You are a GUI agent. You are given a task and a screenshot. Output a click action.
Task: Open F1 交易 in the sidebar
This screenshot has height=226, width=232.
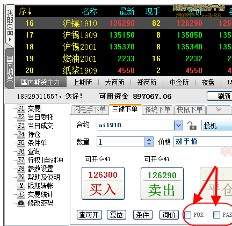point(30,108)
